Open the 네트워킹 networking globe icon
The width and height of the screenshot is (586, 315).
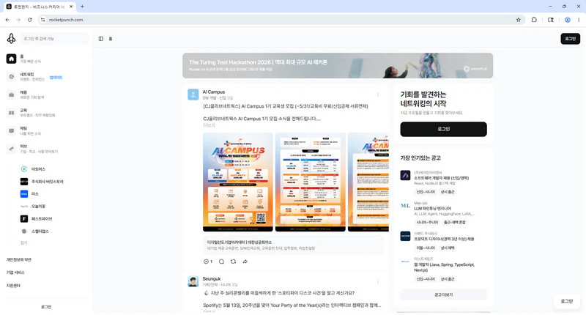[11, 77]
